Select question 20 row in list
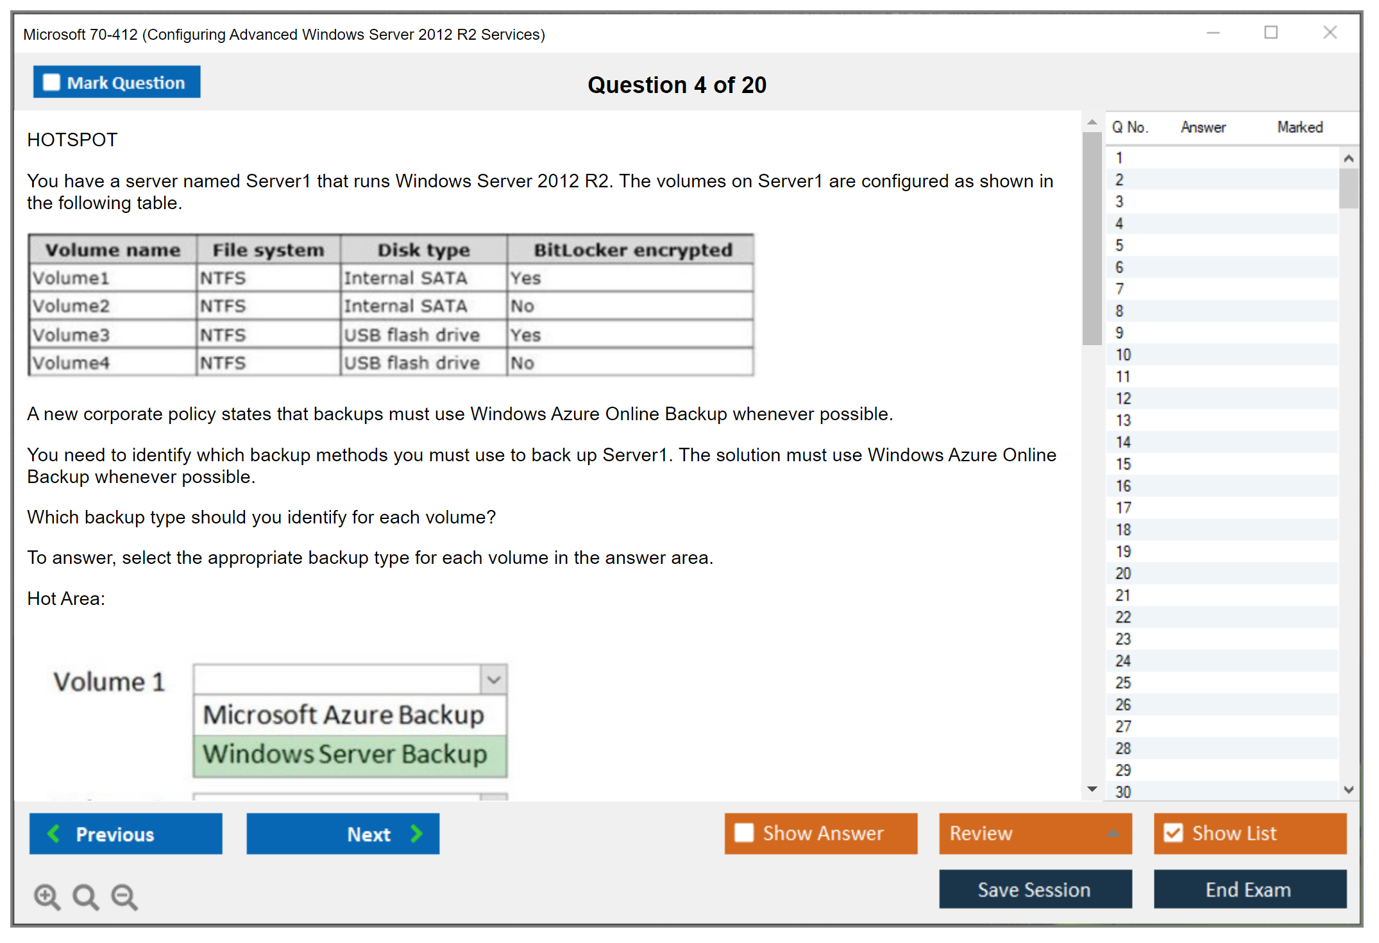 pos(1123,573)
